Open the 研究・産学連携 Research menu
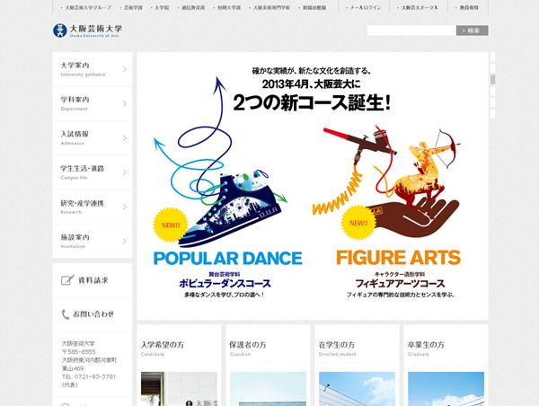Image resolution: width=539 pixels, height=406 pixels. pos(93,207)
